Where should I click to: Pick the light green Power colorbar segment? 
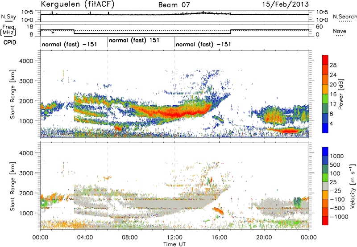tap(325, 99)
